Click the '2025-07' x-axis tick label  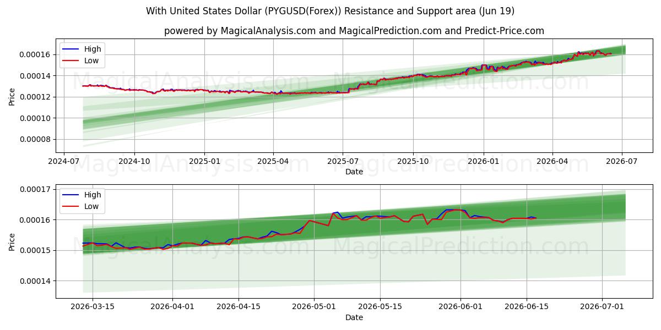coord(343,161)
